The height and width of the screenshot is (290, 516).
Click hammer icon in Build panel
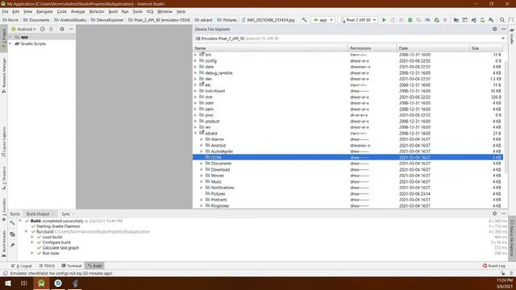12,223
